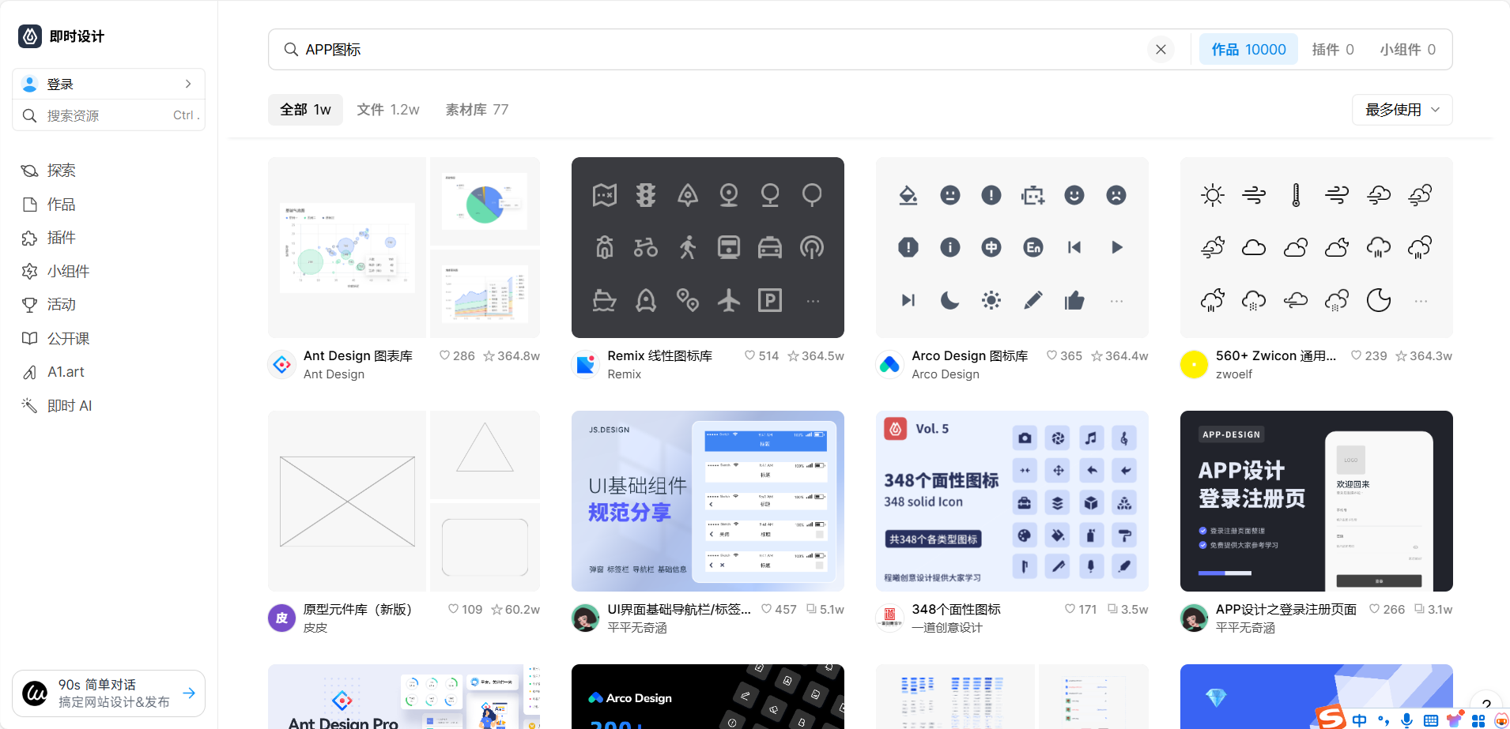
Task: Click the APP图标 main search input
Action: tap(712, 50)
